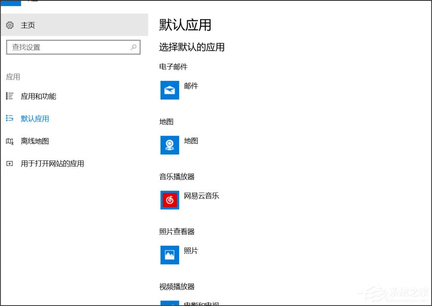Click the icon beside 默认应用 in sidebar
432x306 pixels.
pos(9,119)
